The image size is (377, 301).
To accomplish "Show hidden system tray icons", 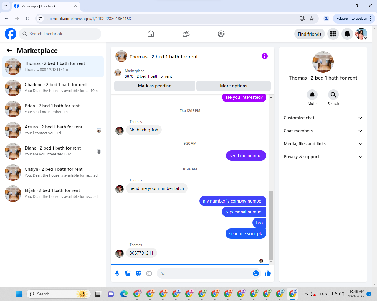I will click(306, 294).
